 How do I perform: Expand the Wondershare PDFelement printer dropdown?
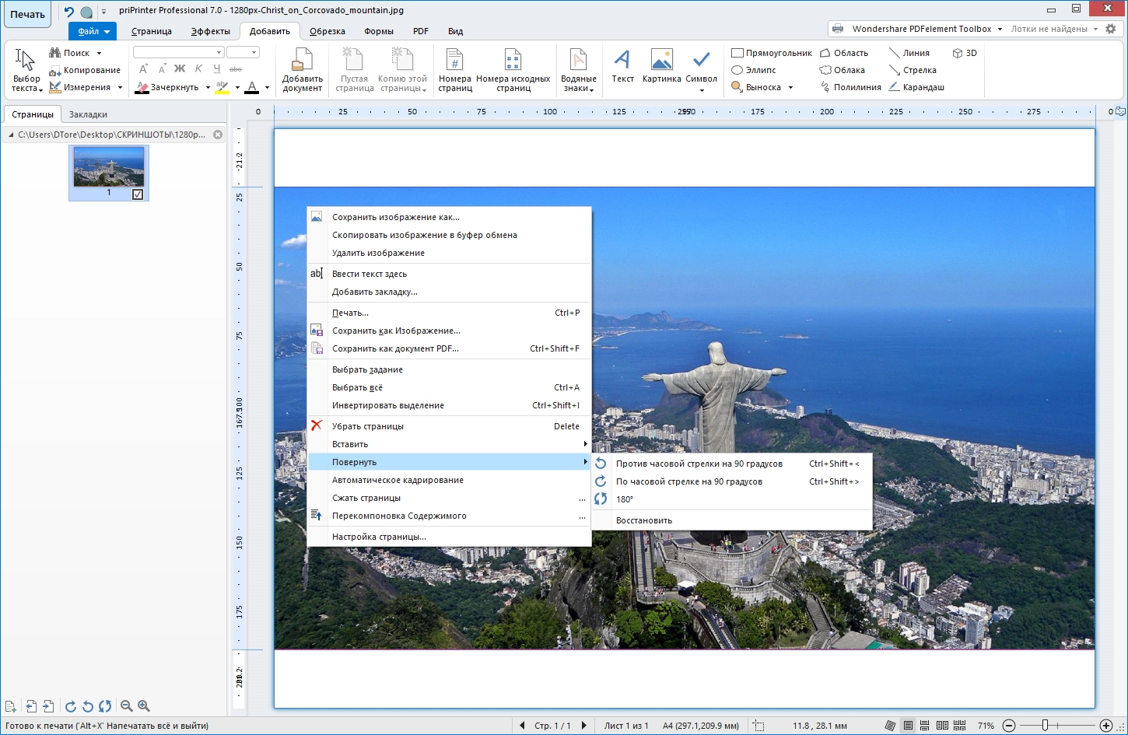click(x=1000, y=29)
